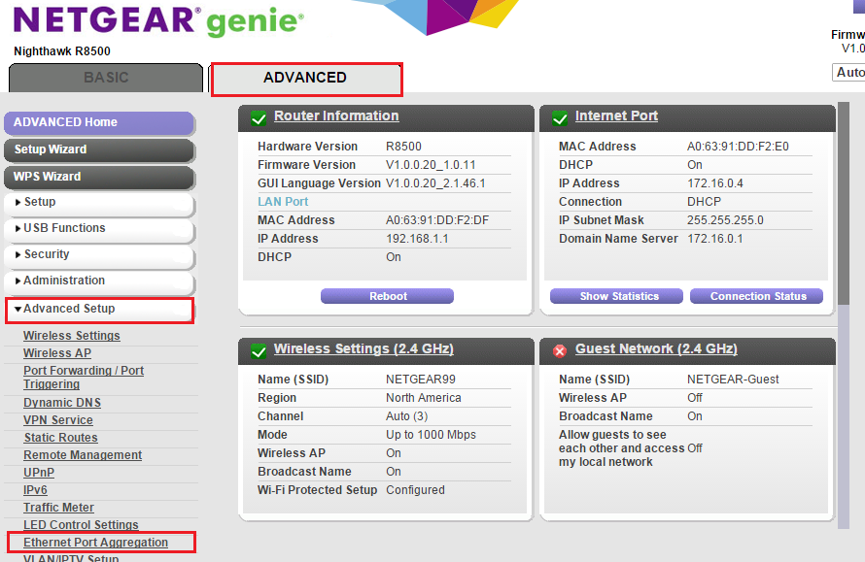
Task: Open the Router Information heading link
Action: point(336,116)
